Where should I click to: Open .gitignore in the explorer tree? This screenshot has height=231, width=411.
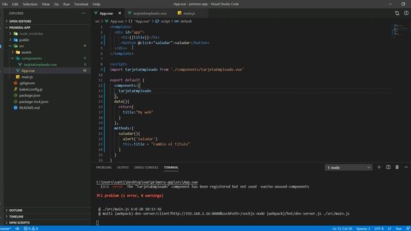27,83
